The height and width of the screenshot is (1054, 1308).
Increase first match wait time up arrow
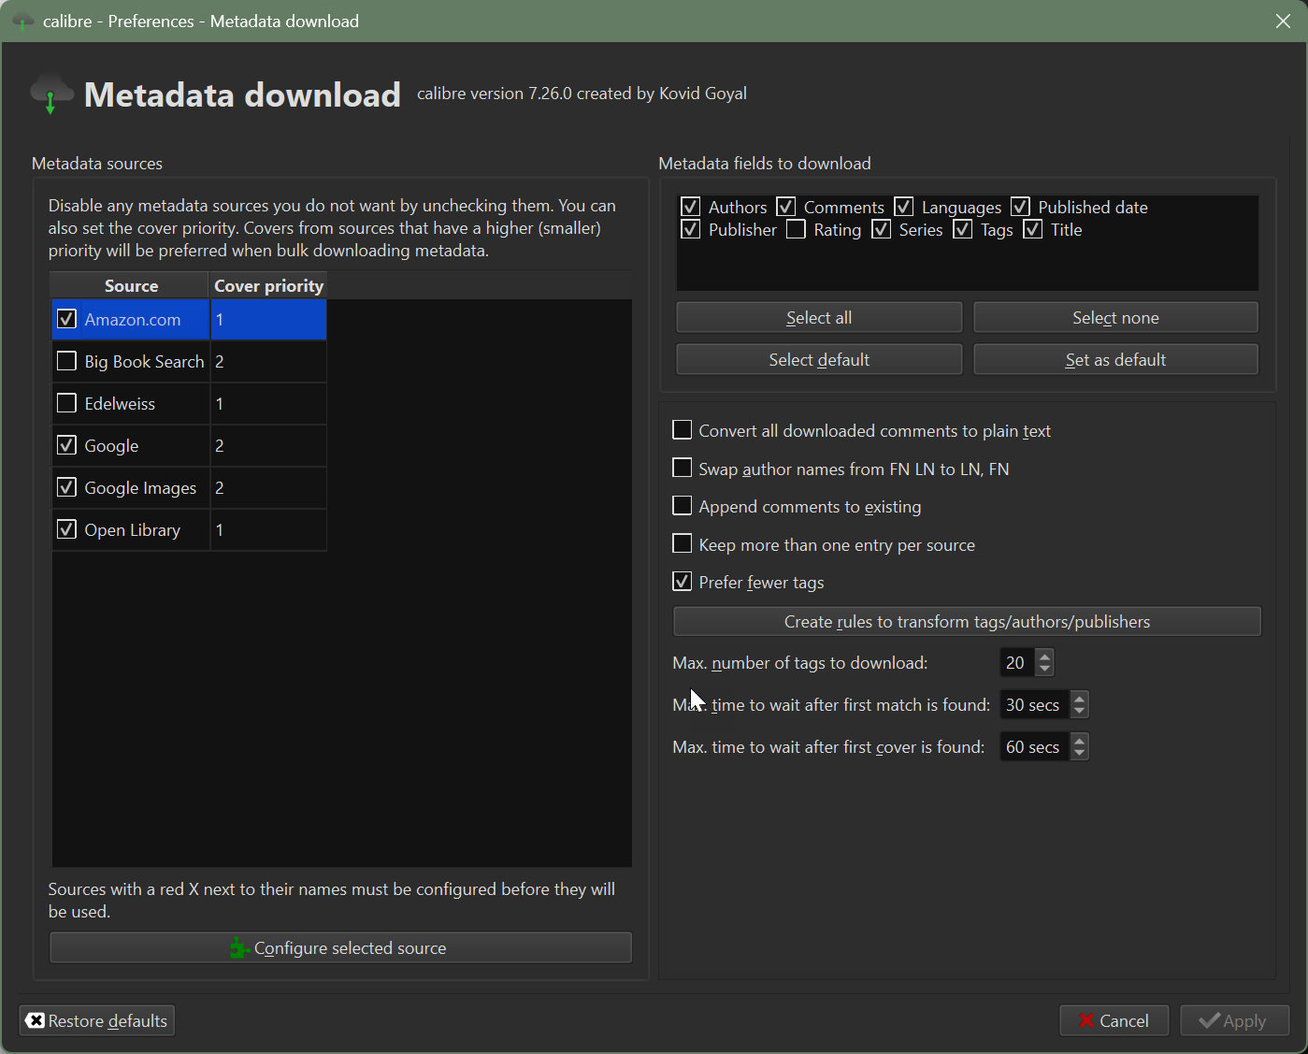1080,698
